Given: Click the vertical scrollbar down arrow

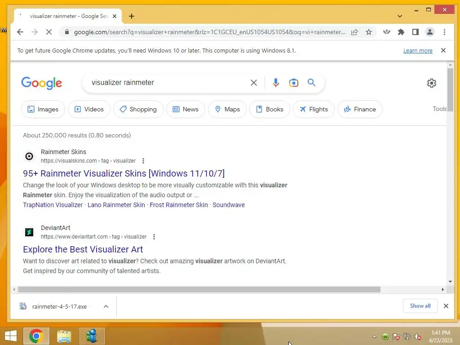Looking at the screenshot, I should 450,282.
